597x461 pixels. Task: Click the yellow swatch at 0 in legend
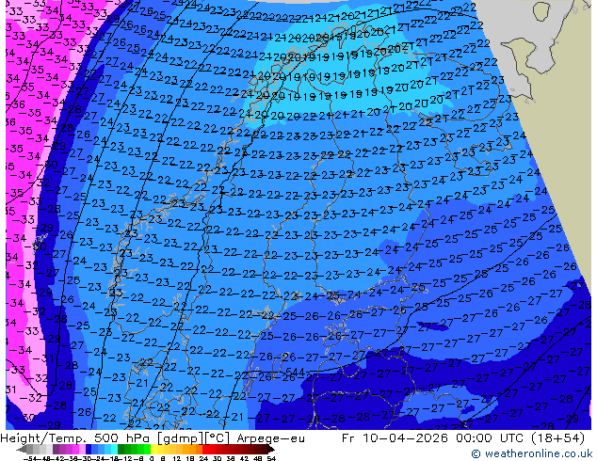[153, 449]
